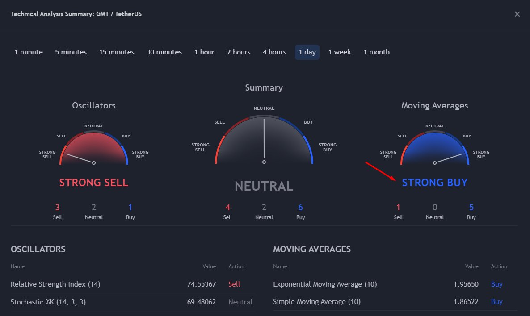Click the Oscillators sell count 3
This screenshot has height=316, width=530.
click(58, 207)
